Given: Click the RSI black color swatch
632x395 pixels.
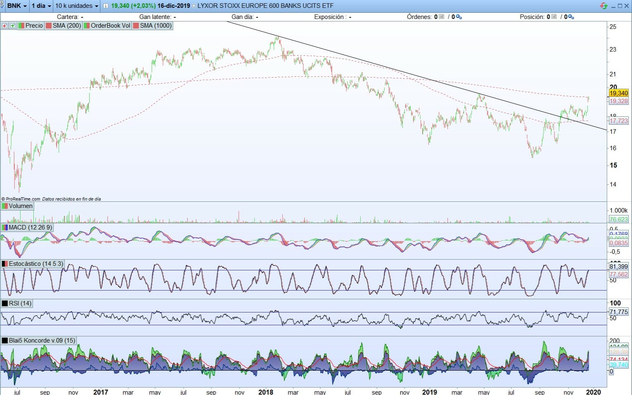Looking at the screenshot, I should point(5,303).
